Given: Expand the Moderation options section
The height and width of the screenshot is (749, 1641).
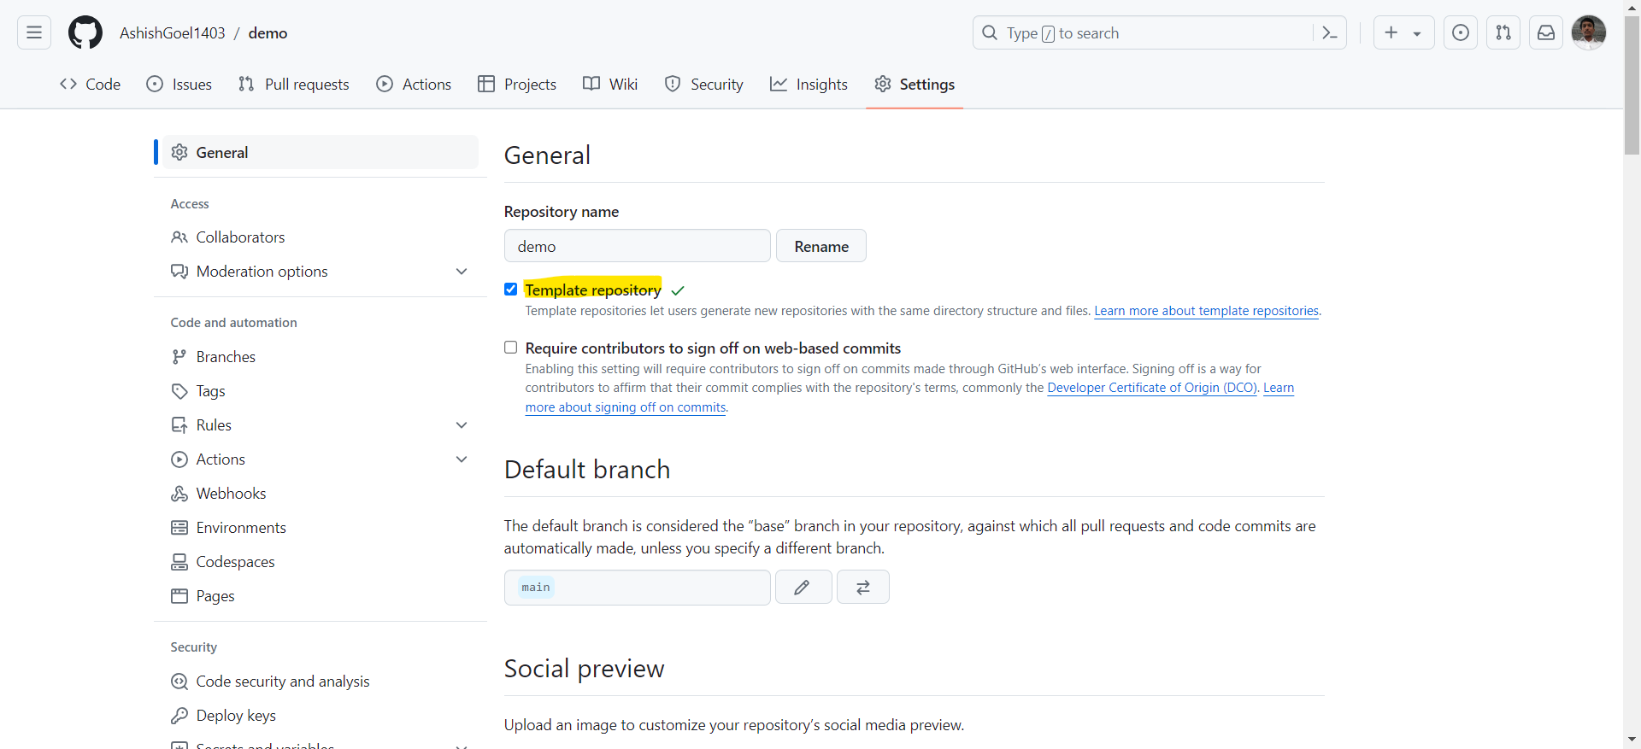Looking at the screenshot, I should coord(462,272).
